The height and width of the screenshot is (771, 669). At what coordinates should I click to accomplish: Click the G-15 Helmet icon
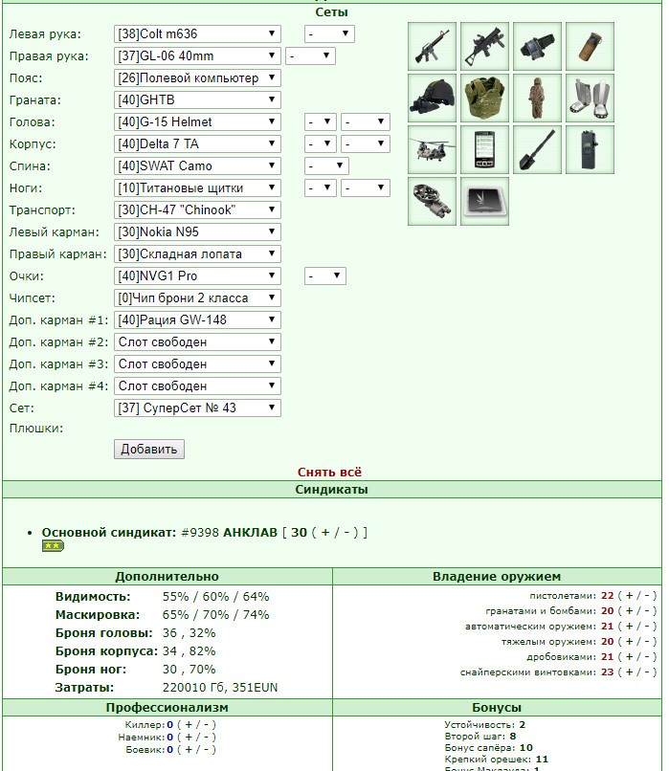432,98
